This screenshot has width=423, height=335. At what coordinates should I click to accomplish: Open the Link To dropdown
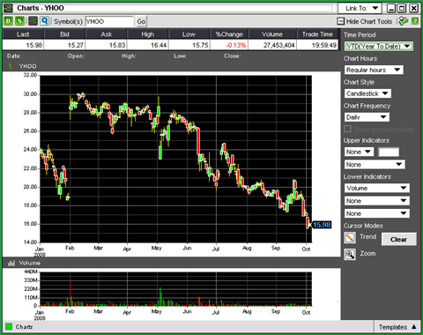(360, 8)
